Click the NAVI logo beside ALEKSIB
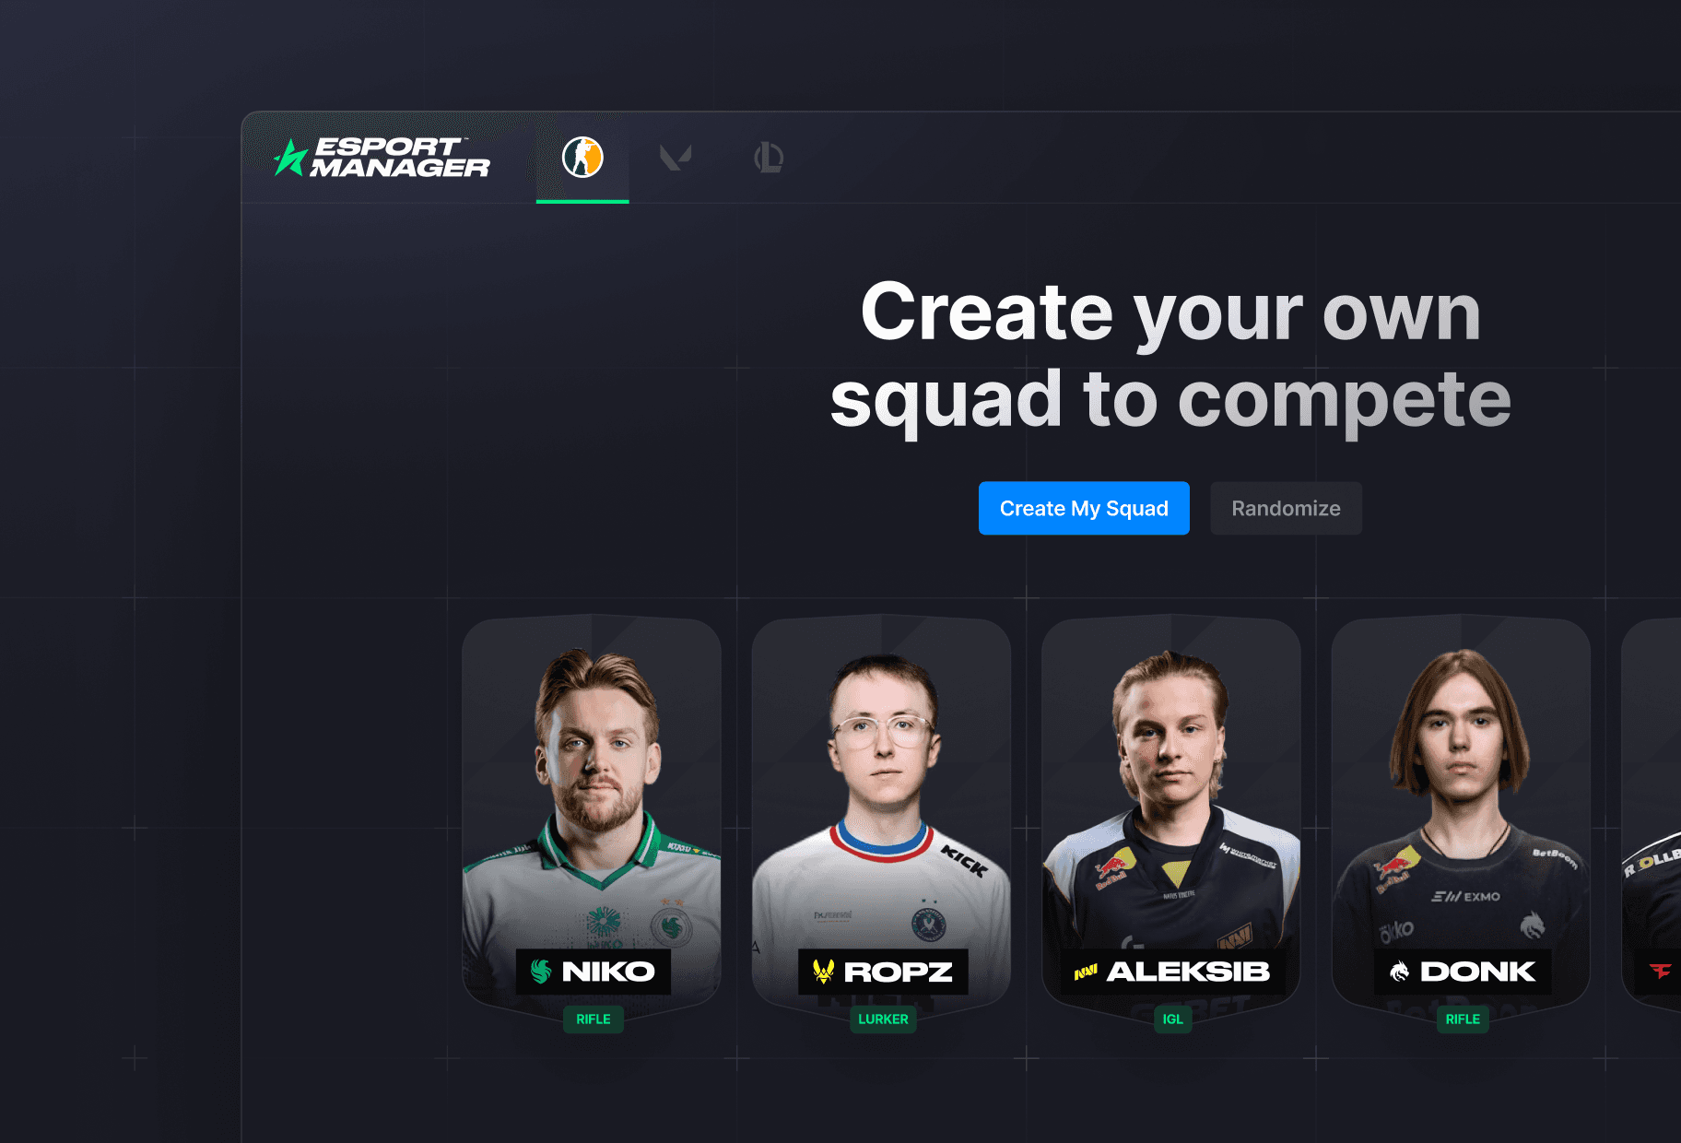 coord(1086,972)
